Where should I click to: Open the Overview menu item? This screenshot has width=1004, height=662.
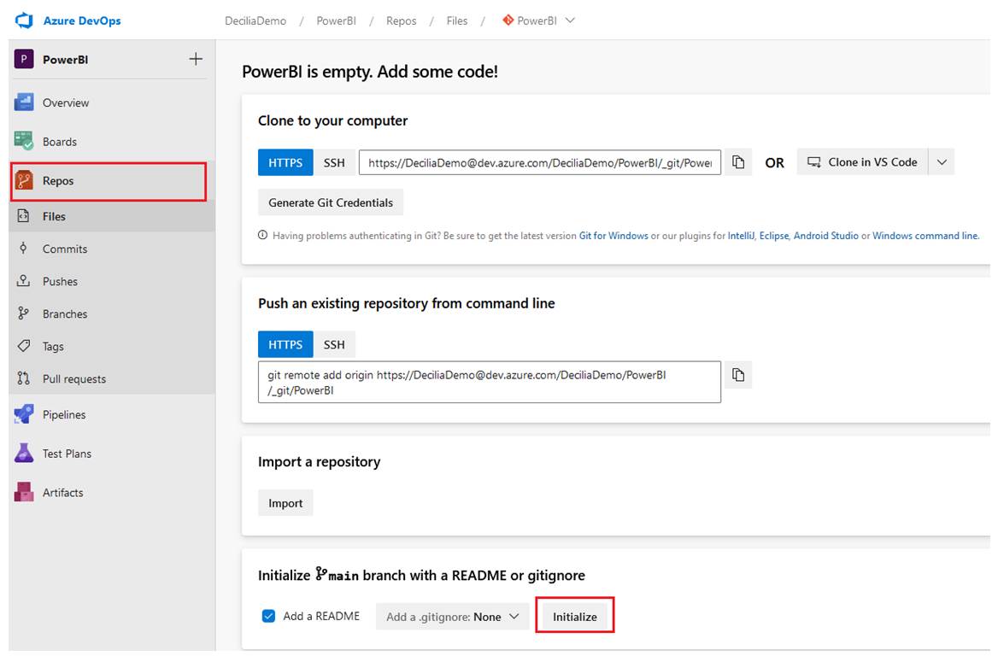(111, 103)
